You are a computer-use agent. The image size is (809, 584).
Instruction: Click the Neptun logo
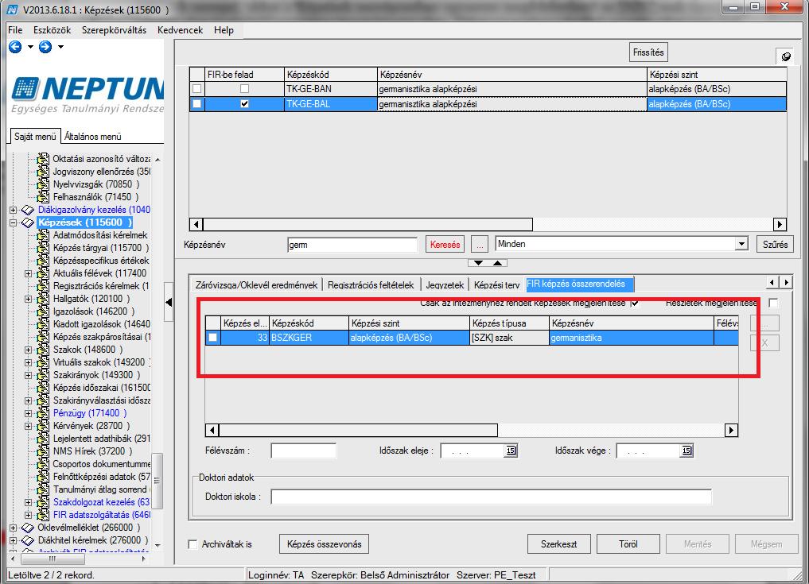point(88,94)
